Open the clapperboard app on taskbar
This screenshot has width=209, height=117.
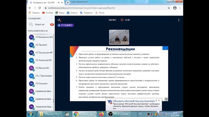67,114
